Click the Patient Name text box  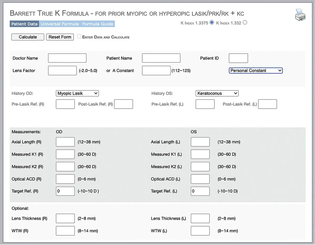[x=161, y=58]
